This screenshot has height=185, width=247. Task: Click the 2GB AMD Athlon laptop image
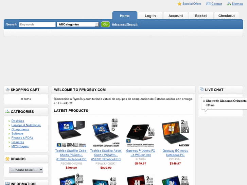click(x=140, y=180)
